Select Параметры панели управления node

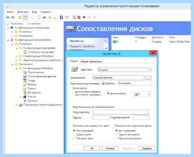pos(43,105)
